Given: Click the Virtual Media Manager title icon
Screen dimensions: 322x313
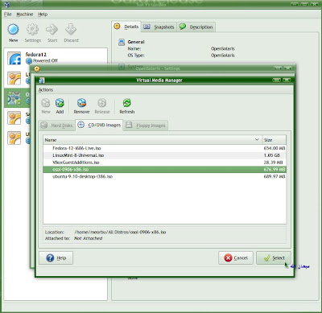Looking at the screenshot, I should click(42, 80).
